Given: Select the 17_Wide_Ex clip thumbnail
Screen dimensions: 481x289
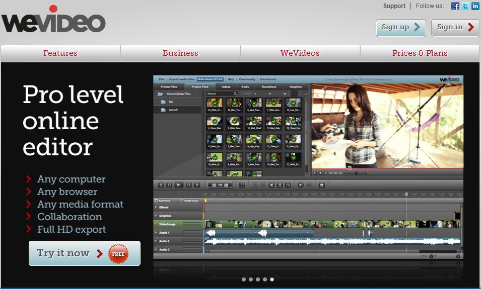Looking at the screenshot, I should pyautogui.click(x=293, y=159).
